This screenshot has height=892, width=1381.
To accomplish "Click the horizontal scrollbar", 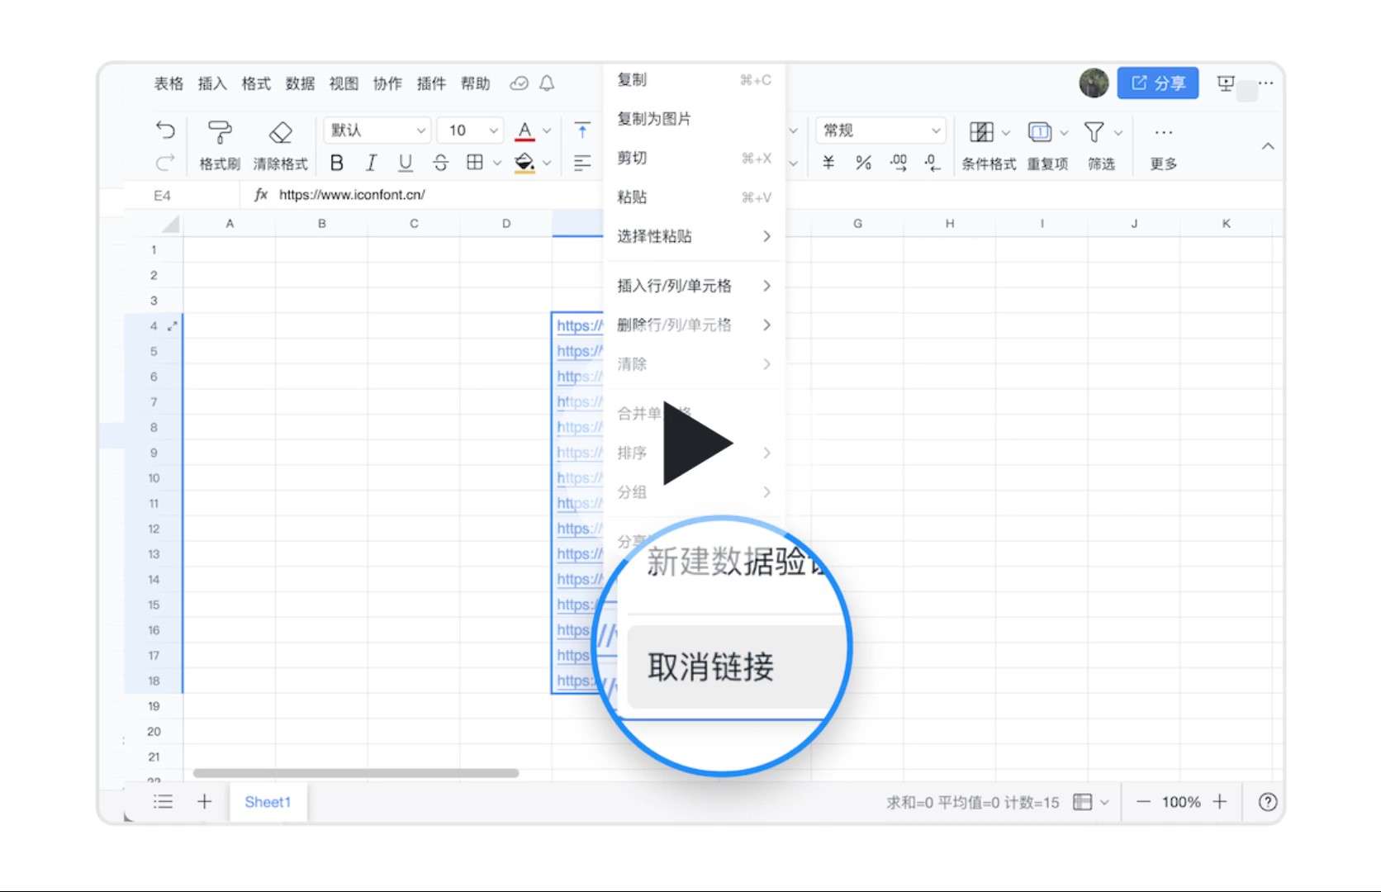I will click(x=356, y=773).
